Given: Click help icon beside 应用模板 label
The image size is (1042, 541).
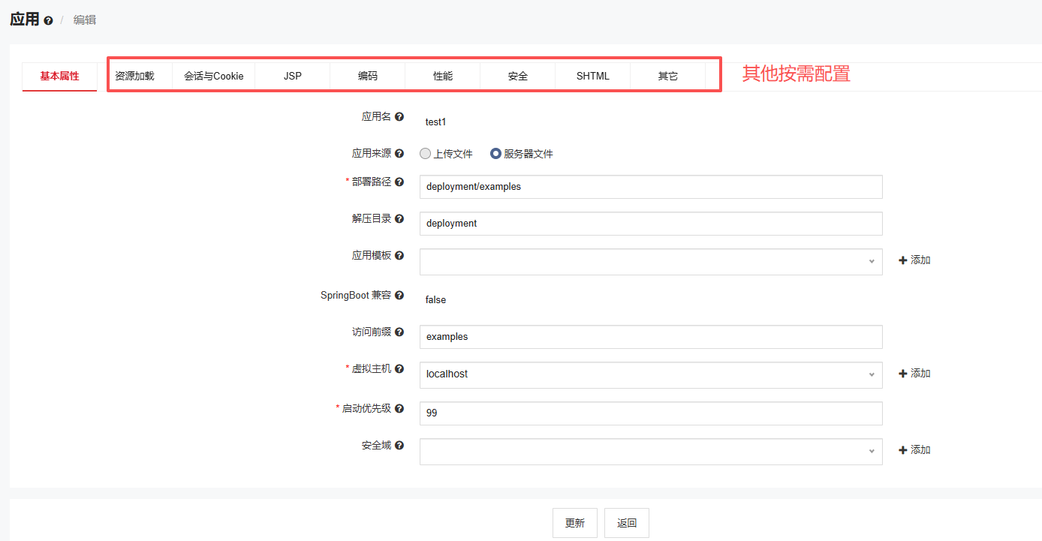Looking at the screenshot, I should (399, 256).
